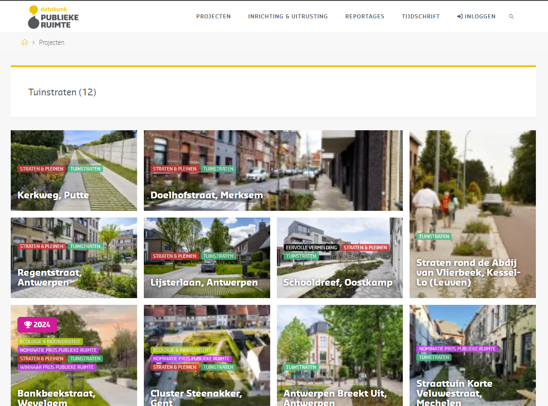Click the Databank Publieke Ruimte logo
Viewport: 548px width, 406px height.
coord(53,17)
